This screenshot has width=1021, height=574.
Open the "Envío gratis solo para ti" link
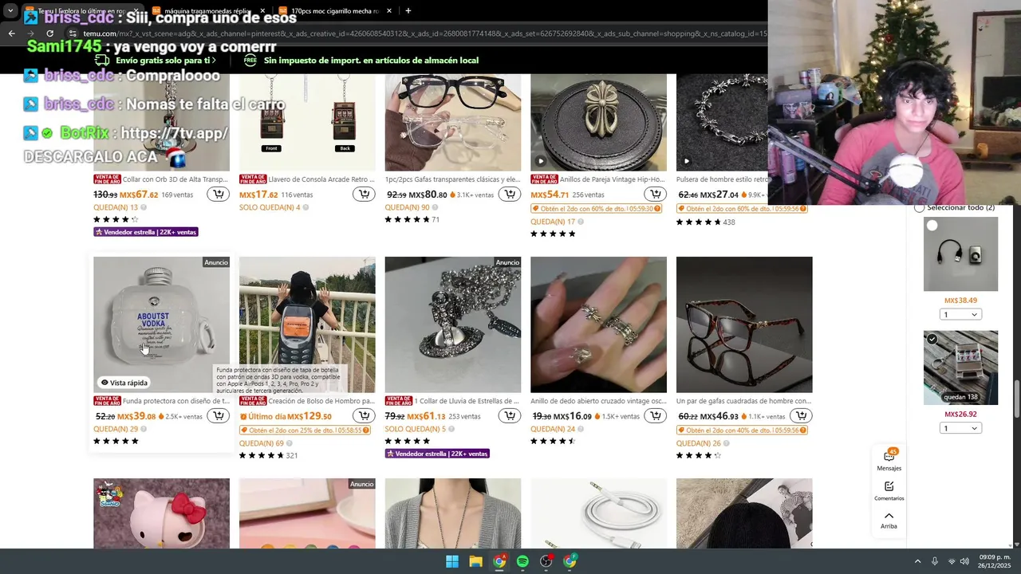point(156,60)
